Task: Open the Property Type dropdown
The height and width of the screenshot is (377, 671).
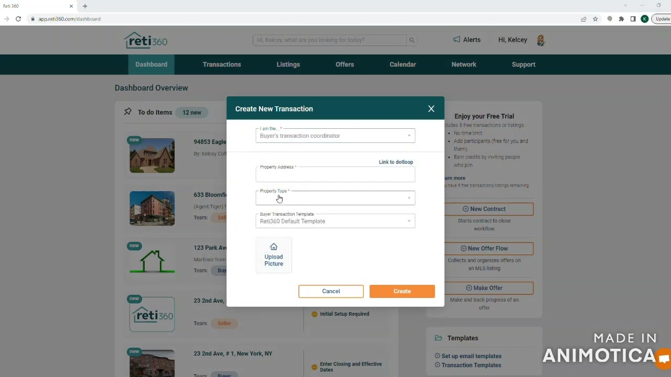Action: click(335, 198)
